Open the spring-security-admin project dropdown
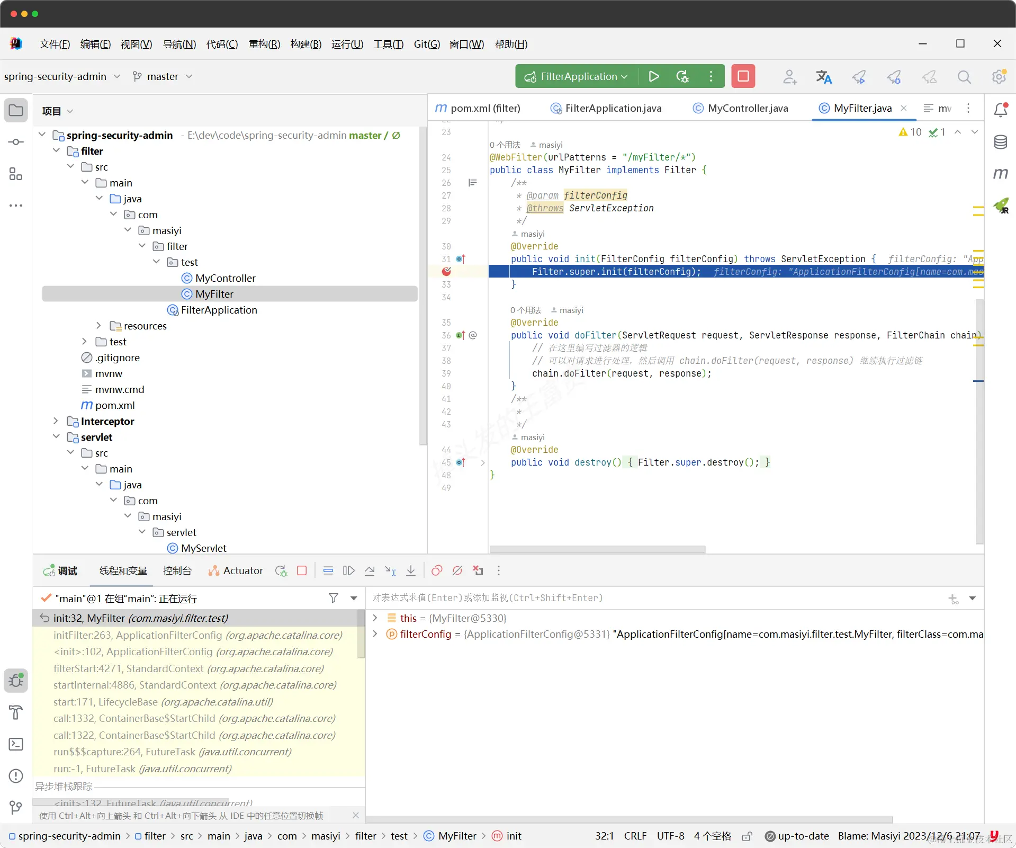This screenshot has width=1016, height=848. (x=62, y=77)
